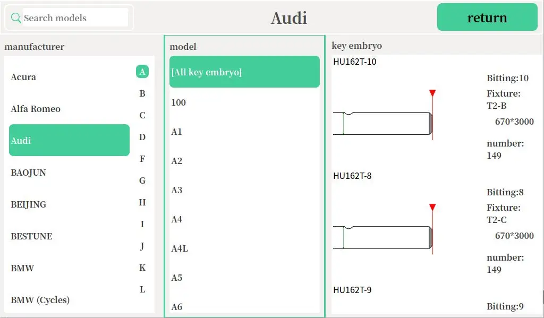This screenshot has width=544, height=318.
Task: Select Acura from the manufacturer list
Action: click(x=24, y=77)
